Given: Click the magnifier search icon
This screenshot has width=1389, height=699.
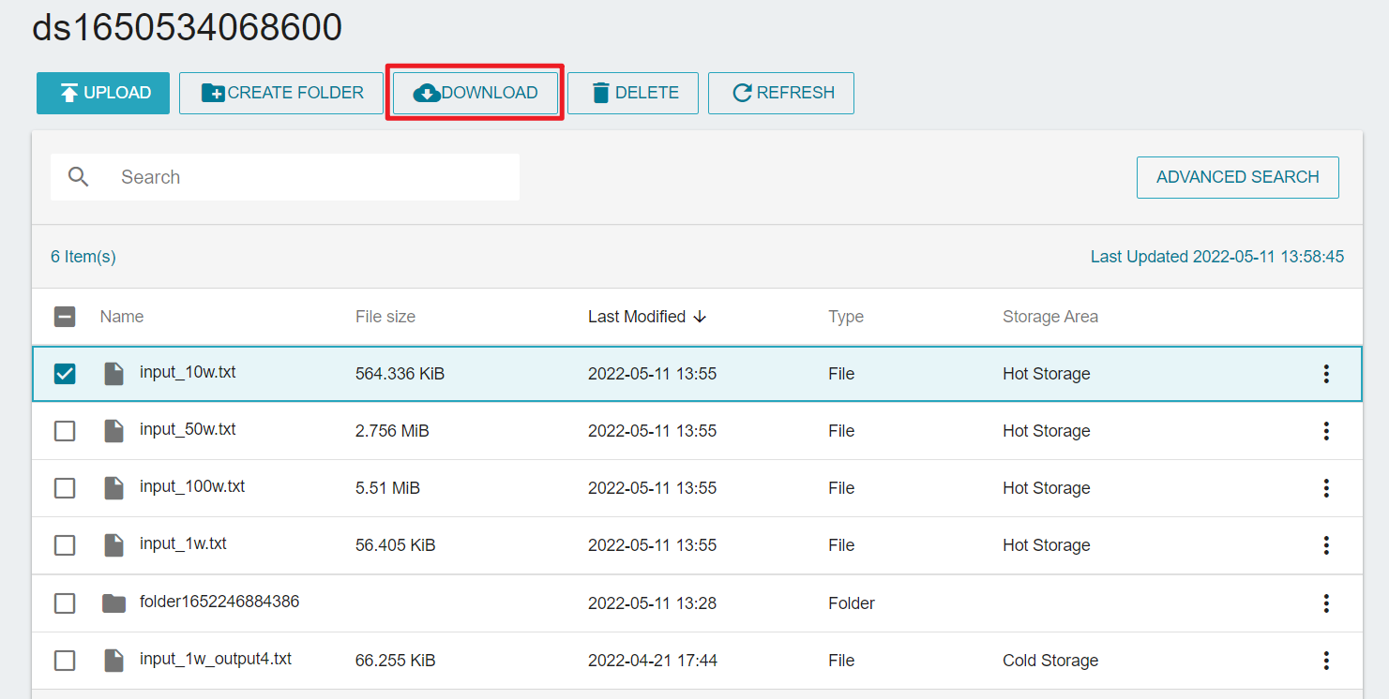Looking at the screenshot, I should (79, 177).
